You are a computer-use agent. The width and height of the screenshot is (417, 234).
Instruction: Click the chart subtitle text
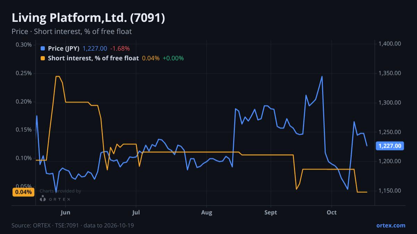point(72,32)
